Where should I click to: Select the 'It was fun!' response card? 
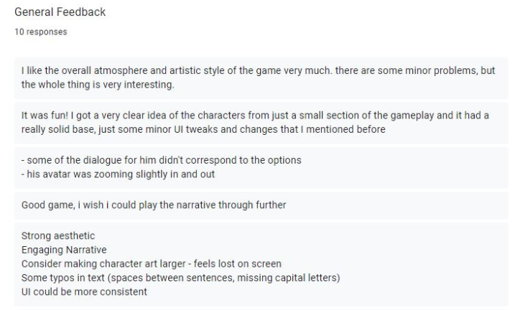(261, 123)
